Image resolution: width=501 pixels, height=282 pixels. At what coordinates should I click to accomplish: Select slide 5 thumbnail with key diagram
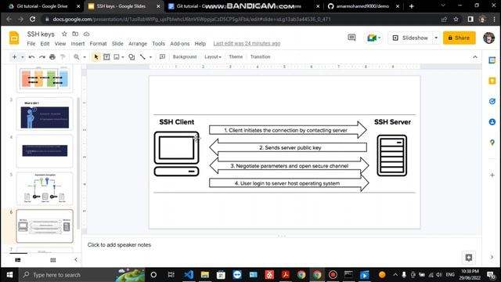tap(45, 189)
